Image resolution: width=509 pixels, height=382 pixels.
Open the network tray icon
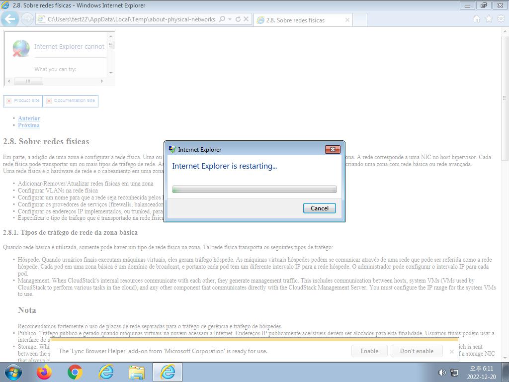click(x=454, y=373)
